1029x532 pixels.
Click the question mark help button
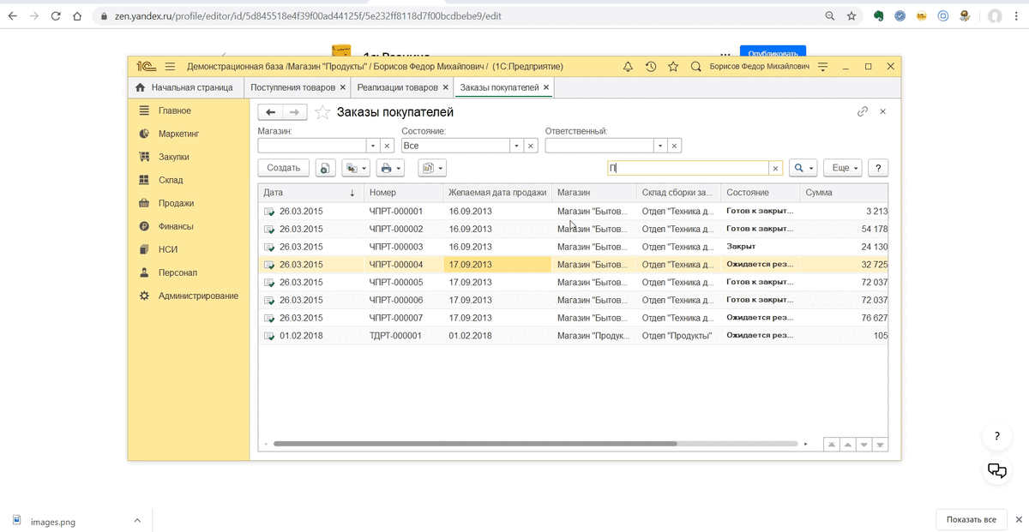pyautogui.click(x=877, y=168)
